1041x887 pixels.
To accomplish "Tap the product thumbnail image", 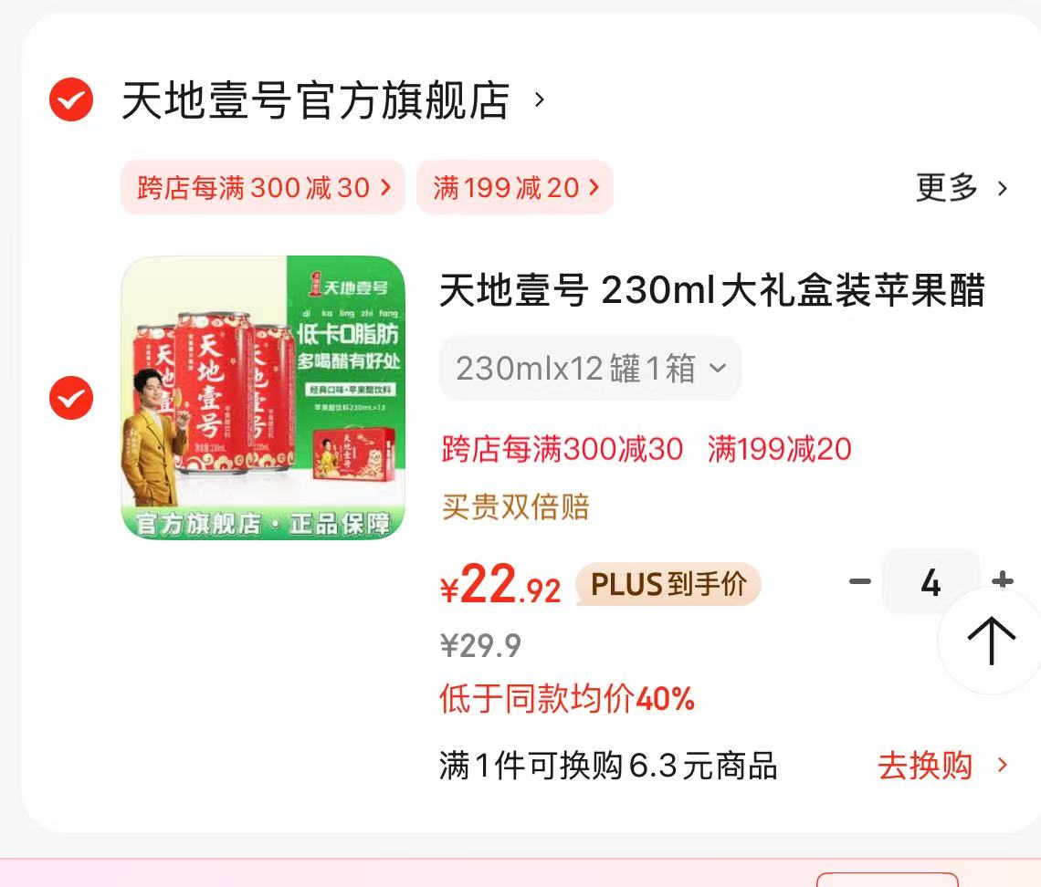I will tap(263, 397).
